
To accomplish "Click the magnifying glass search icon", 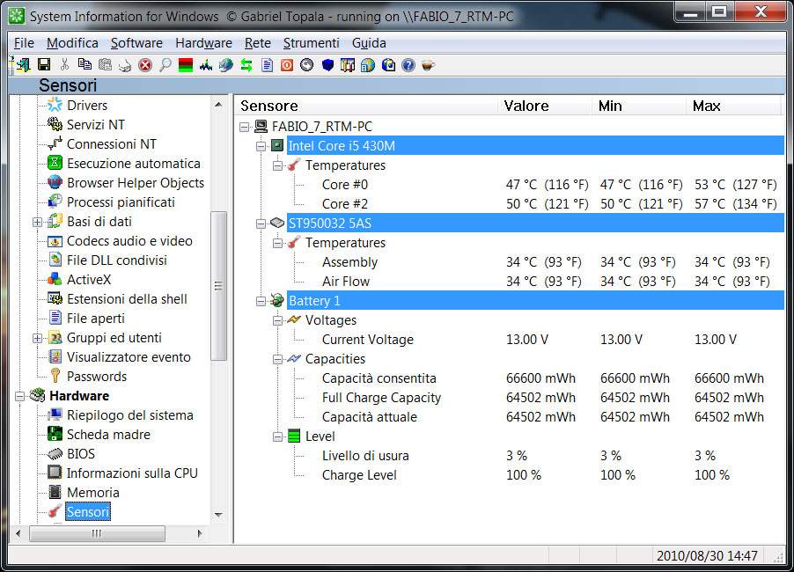I will pos(165,65).
